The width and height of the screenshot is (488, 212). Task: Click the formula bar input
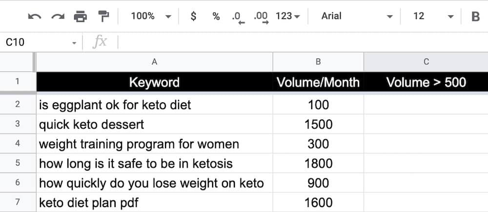click(293, 42)
